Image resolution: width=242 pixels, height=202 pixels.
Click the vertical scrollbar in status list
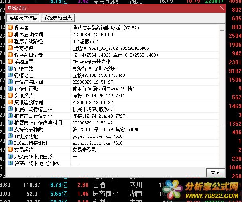tap(222, 78)
